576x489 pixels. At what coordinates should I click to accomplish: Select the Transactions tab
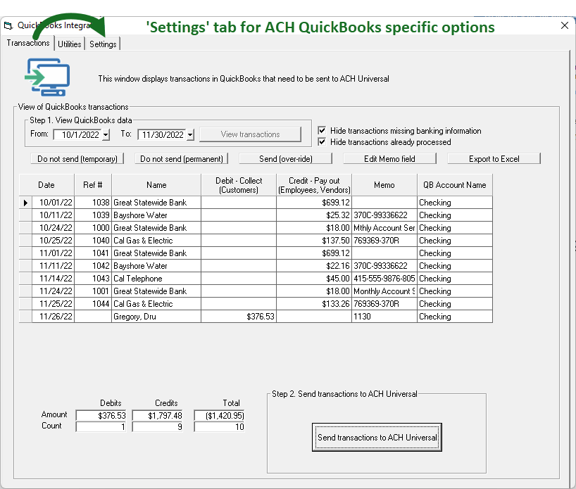(28, 43)
